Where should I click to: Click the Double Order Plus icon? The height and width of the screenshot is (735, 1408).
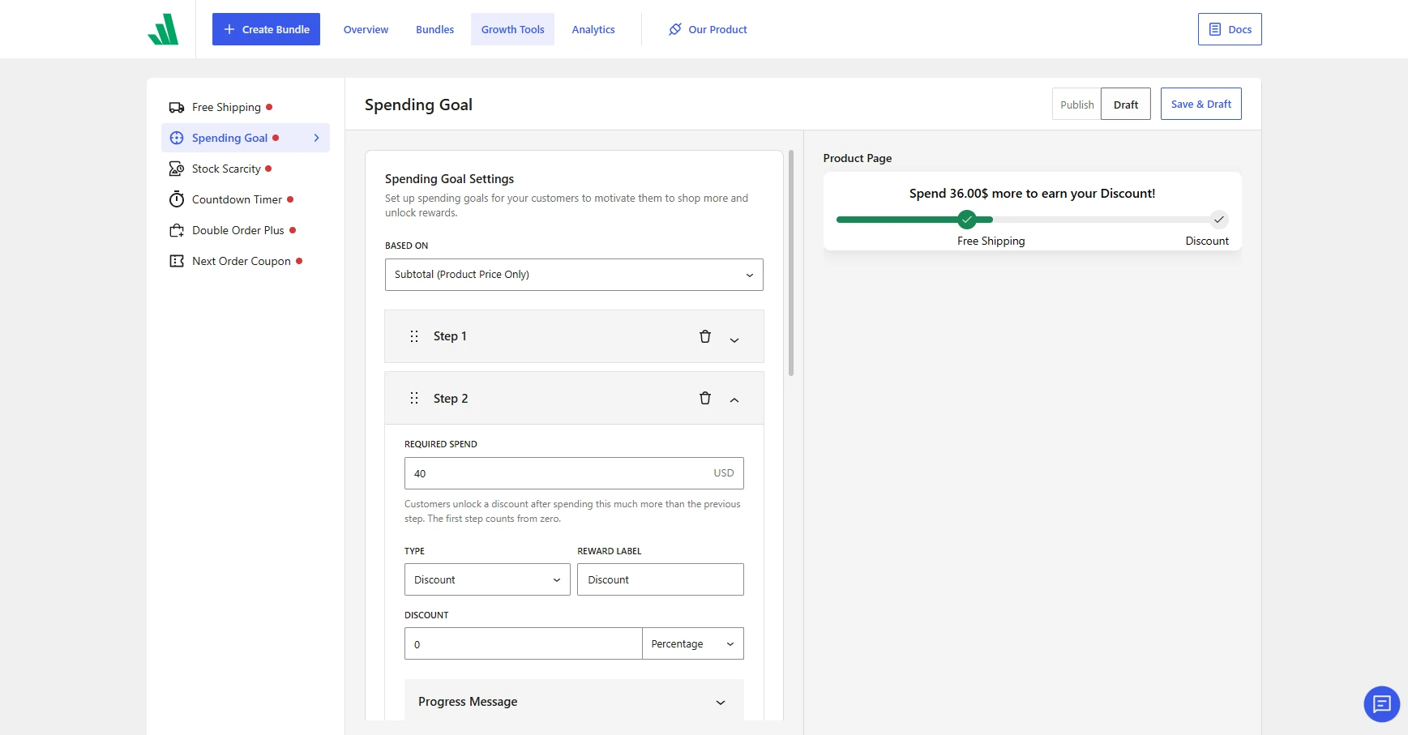click(176, 230)
